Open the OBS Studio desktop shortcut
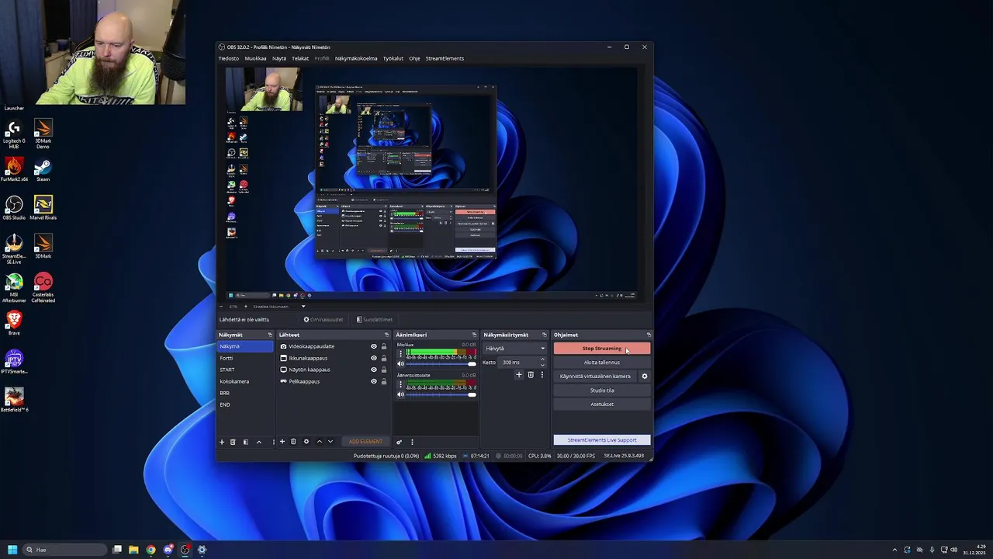Viewport: 993px width, 559px height. [14, 207]
